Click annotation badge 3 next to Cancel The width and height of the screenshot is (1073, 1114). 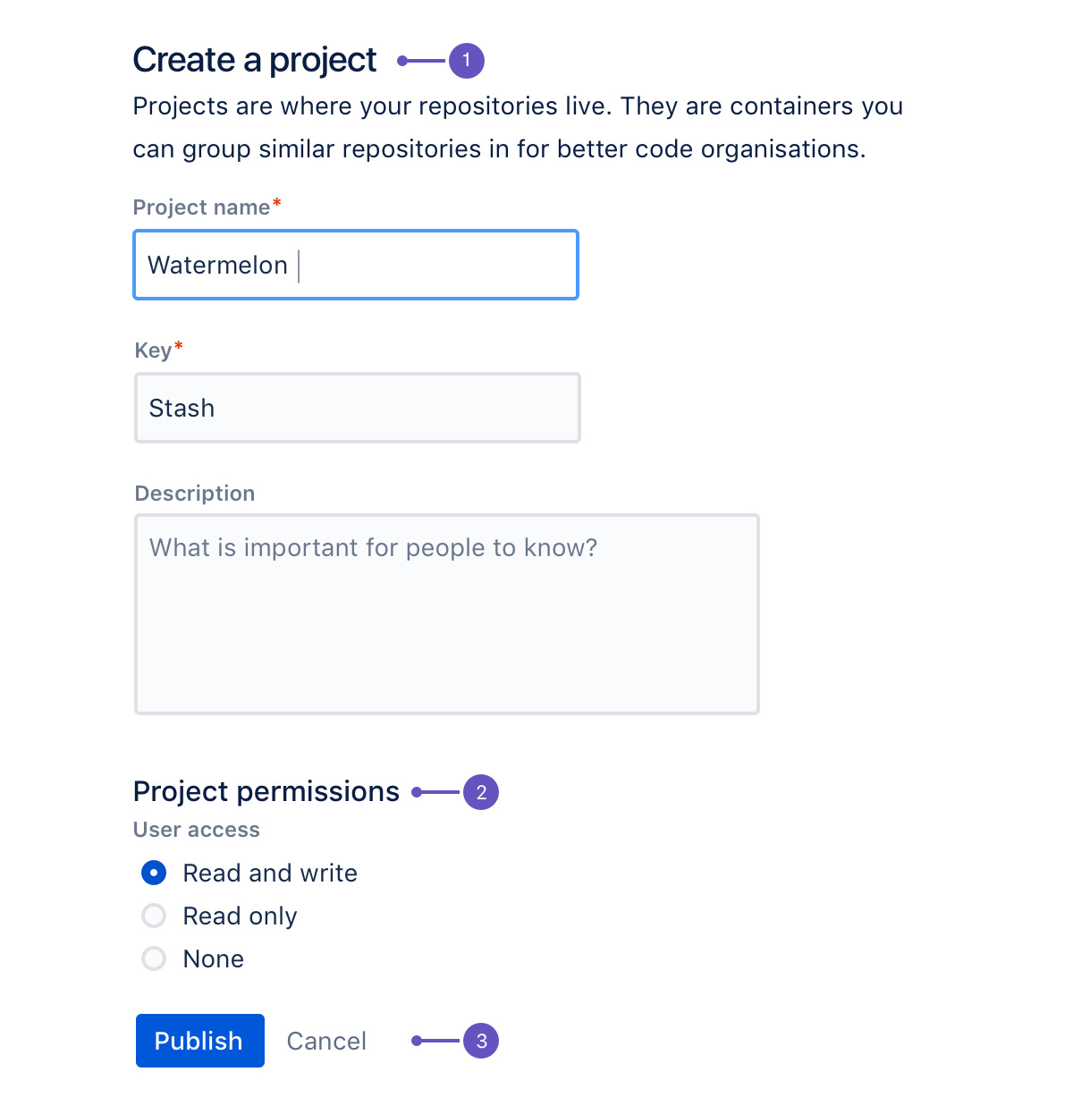tap(481, 1041)
